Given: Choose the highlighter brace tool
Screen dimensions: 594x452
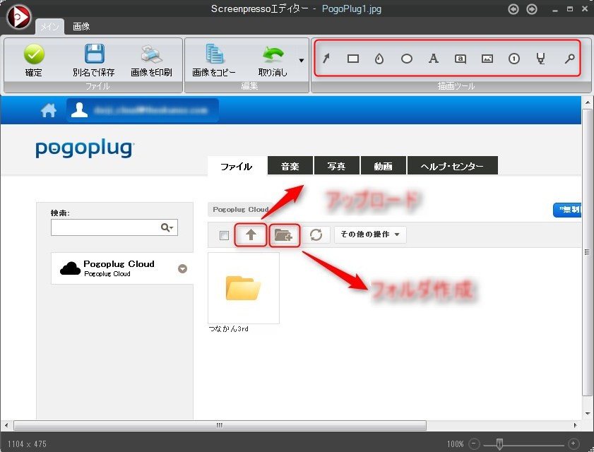Looking at the screenshot, I should pos(541,59).
